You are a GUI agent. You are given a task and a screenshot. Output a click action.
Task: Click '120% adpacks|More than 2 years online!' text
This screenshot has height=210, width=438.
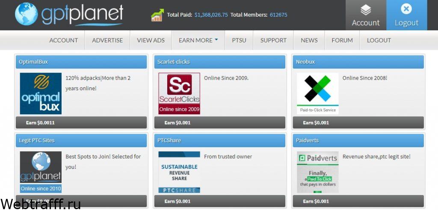(x=98, y=83)
